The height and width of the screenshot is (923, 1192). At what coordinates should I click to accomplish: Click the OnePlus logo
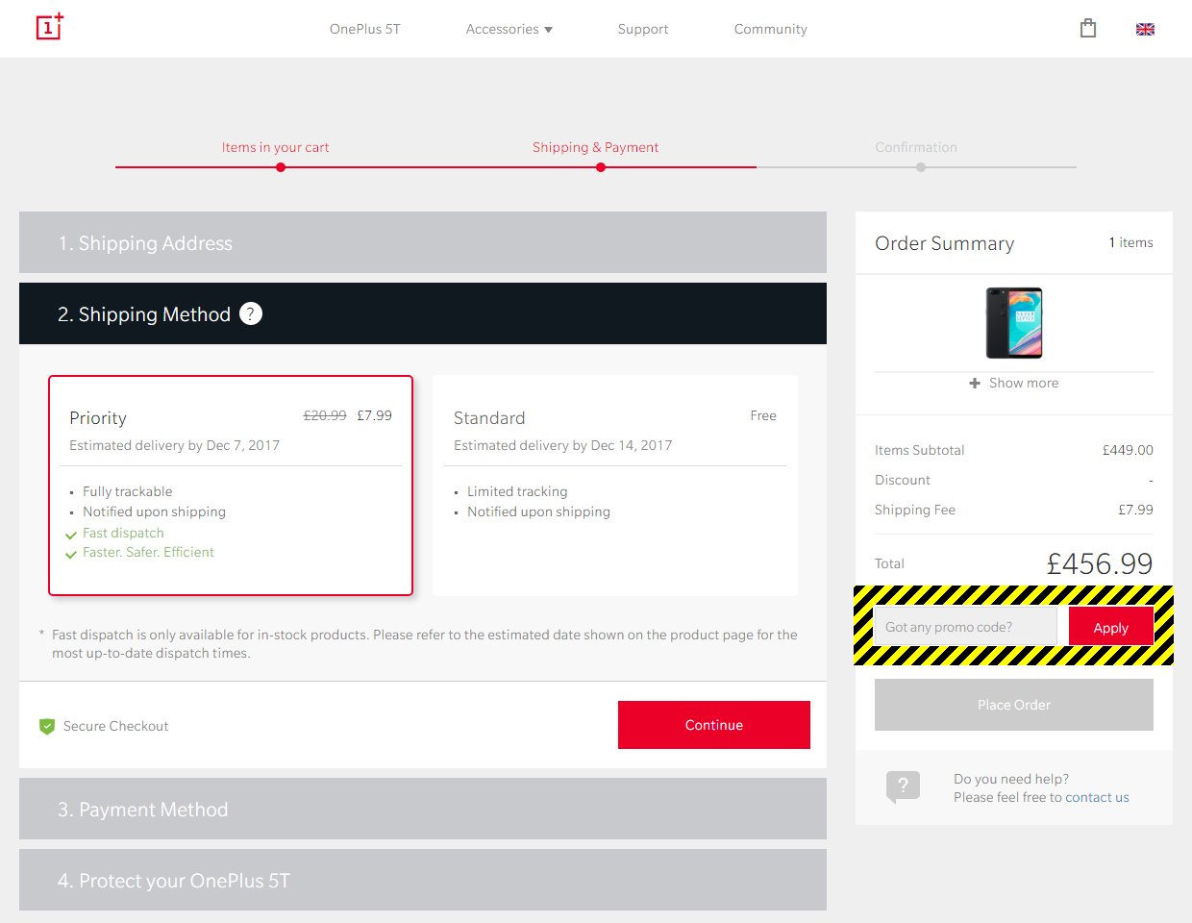click(x=50, y=27)
